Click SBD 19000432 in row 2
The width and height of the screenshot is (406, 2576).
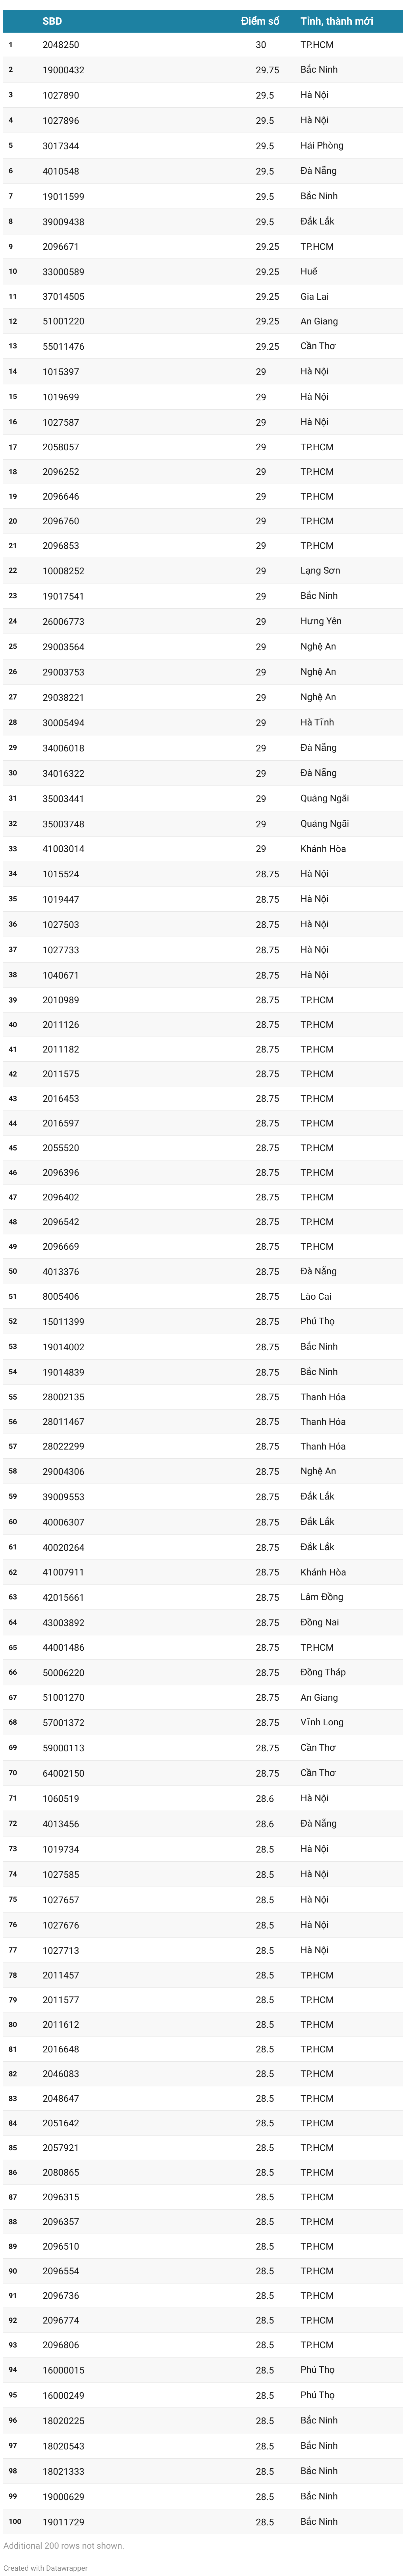63,70
